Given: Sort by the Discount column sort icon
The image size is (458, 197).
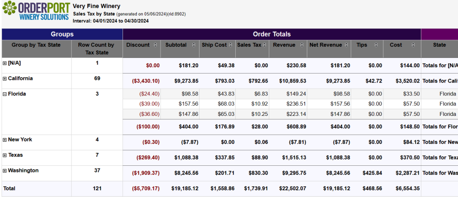Looking at the screenshot, I should [x=156, y=45].
